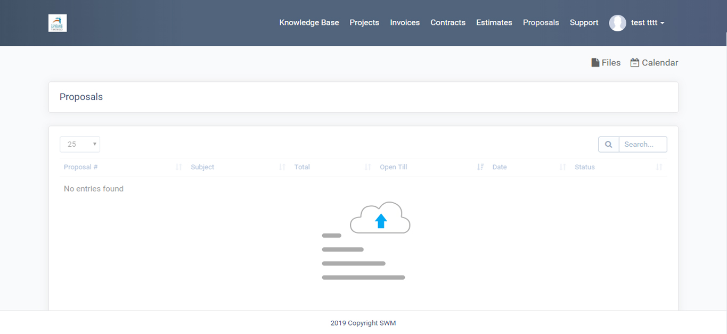Click the cloud upload illustration
This screenshot has height=334, width=727.
click(x=380, y=219)
